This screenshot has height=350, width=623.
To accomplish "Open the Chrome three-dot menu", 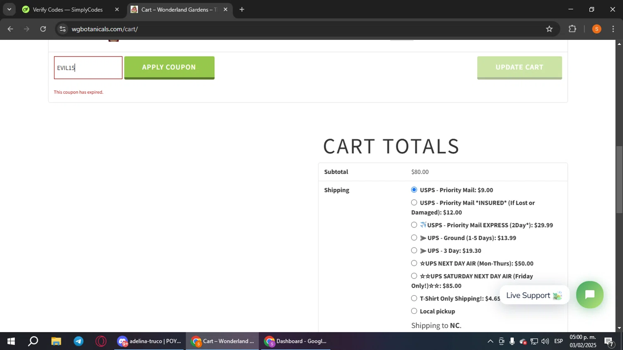I will pyautogui.click(x=613, y=29).
